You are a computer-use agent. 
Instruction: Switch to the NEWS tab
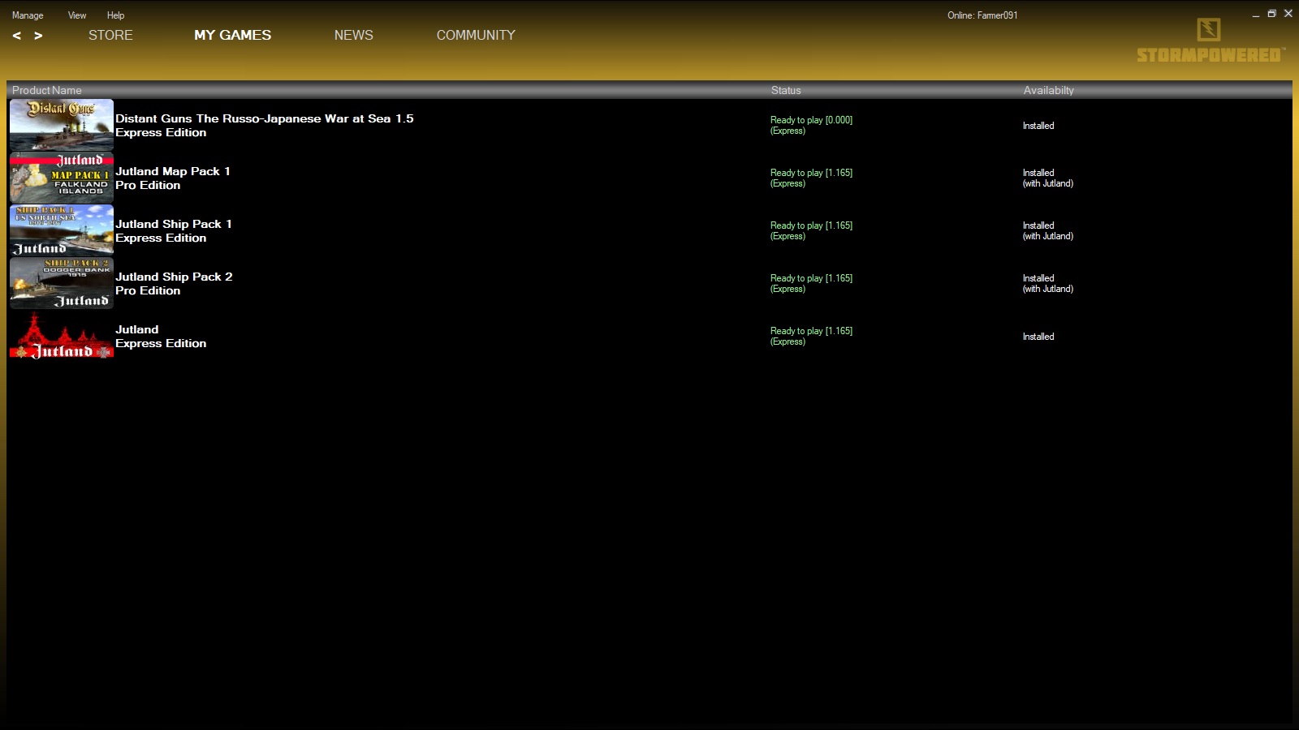click(354, 35)
